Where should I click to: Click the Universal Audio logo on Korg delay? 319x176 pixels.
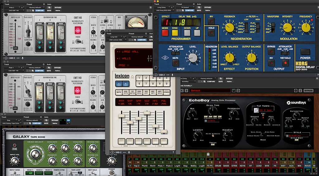tap(165, 58)
